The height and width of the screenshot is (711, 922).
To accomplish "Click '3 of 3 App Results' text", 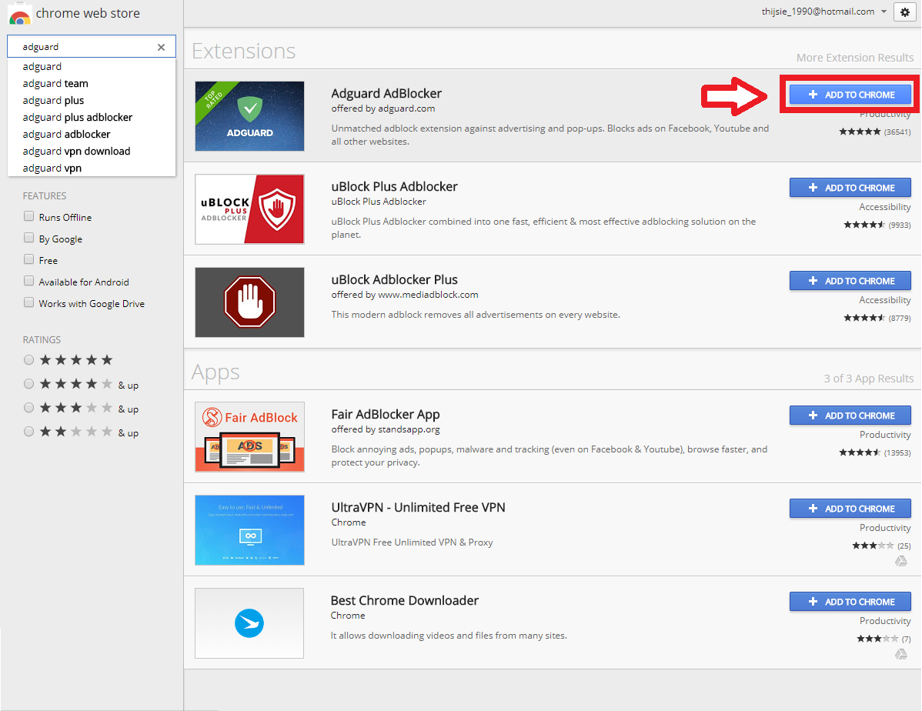I will (868, 378).
